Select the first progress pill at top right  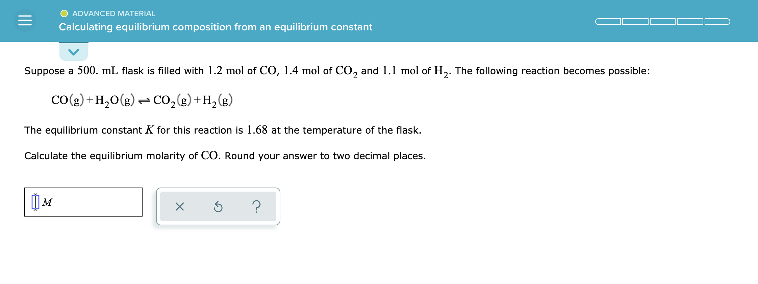pos(608,22)
